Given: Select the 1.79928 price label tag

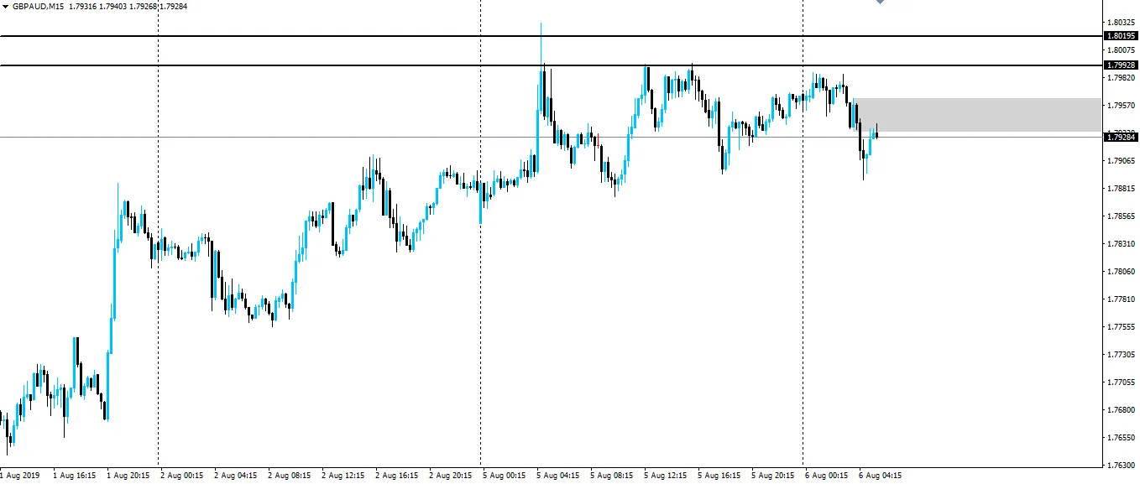Looking at the screenshot, I should (x=1122, y=65).
